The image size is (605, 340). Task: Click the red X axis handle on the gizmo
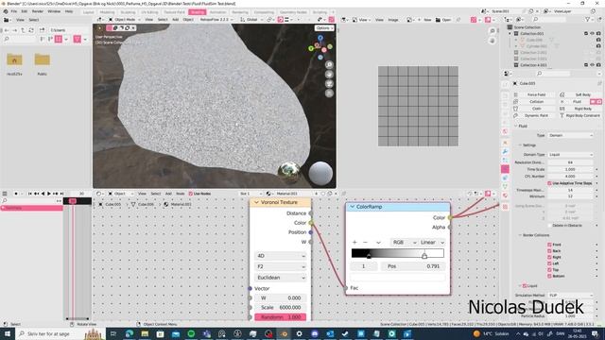324,50
